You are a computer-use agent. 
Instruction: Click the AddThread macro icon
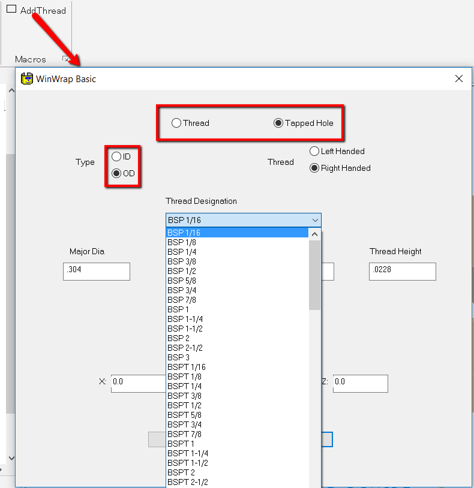[11, 9]
